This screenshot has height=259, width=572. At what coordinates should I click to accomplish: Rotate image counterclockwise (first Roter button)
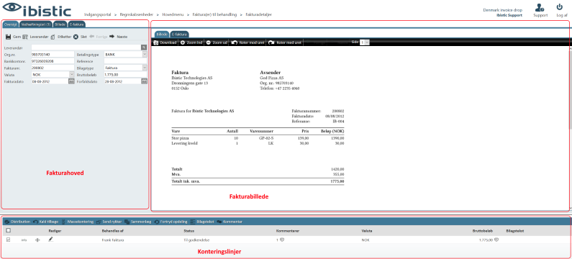click(x=248, y=42)
